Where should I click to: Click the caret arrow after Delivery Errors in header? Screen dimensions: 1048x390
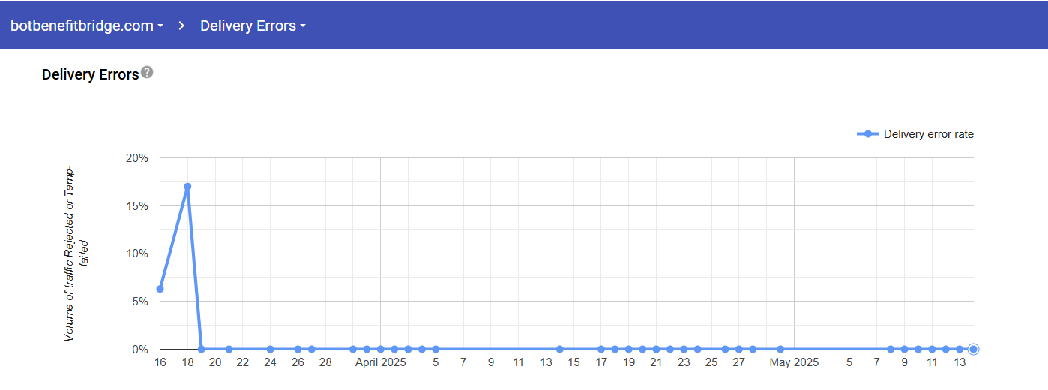click(303, 26)
